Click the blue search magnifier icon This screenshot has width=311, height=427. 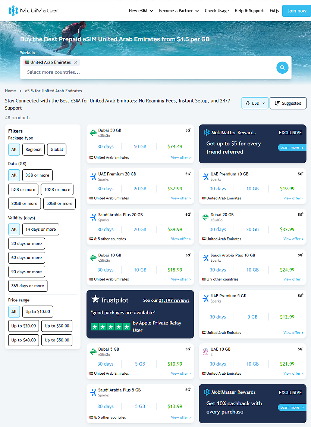click(x=282, y=68)
